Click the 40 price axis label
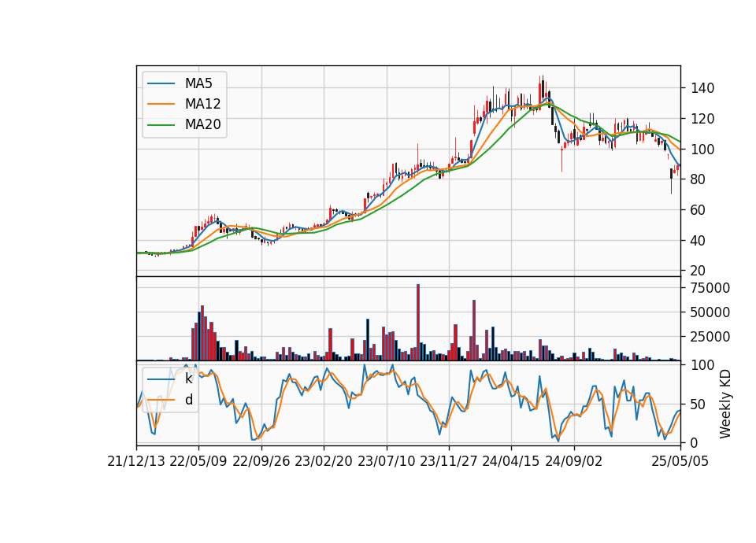The image size is (756, 543). pyautogui.click(x=699, y=241)
